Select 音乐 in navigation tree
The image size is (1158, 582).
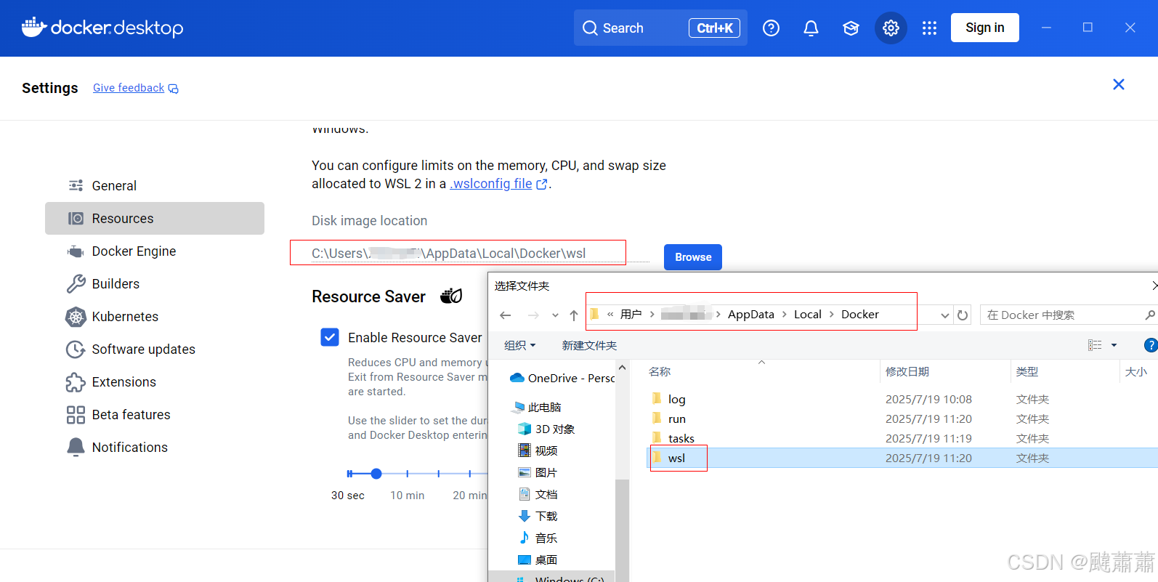click(x=538, y=538)
